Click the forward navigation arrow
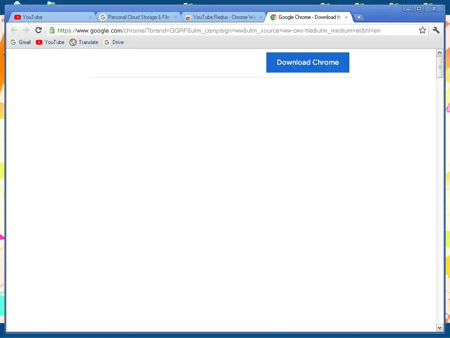Screen dimensions: 450x338 [x=26, y=30]
